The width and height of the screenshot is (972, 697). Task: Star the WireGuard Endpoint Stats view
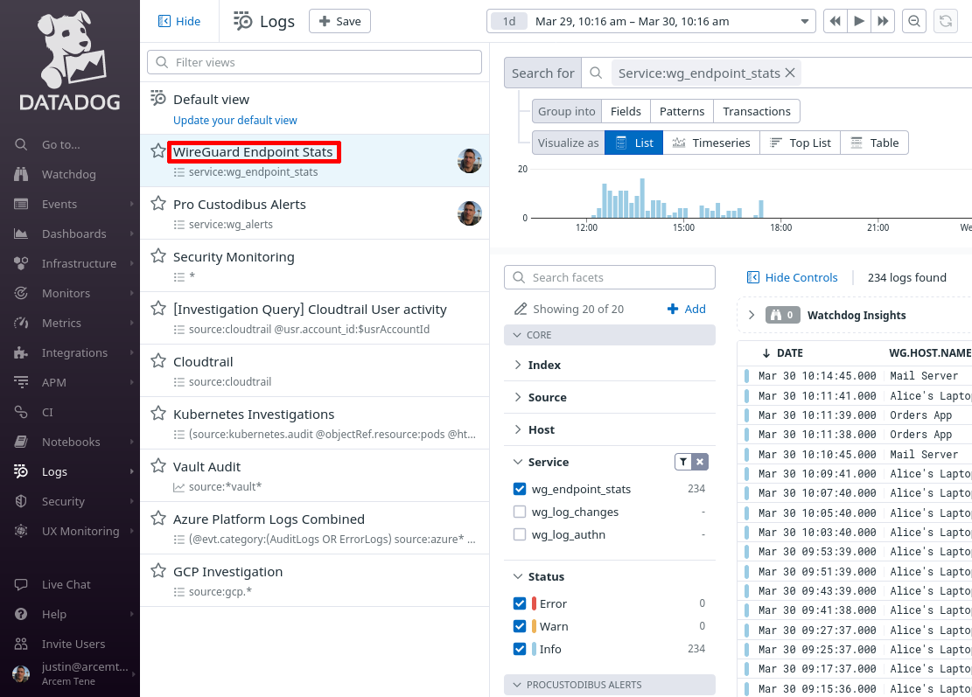click(x=158, y=150)
